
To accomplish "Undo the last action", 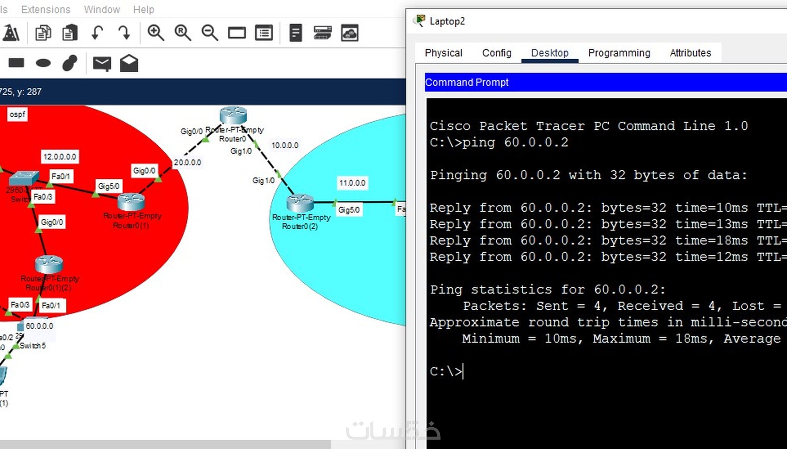I will [97, 33].
